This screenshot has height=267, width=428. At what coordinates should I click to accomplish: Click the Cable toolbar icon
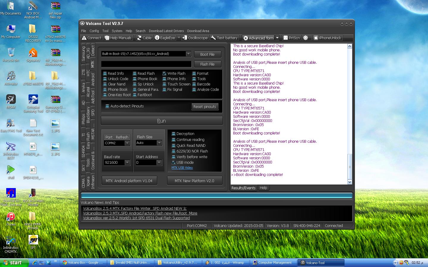point(144,38)
